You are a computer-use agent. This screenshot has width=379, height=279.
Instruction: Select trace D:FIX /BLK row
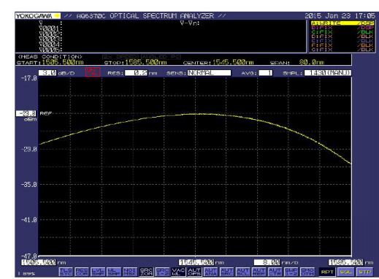(x=342, y=37)
